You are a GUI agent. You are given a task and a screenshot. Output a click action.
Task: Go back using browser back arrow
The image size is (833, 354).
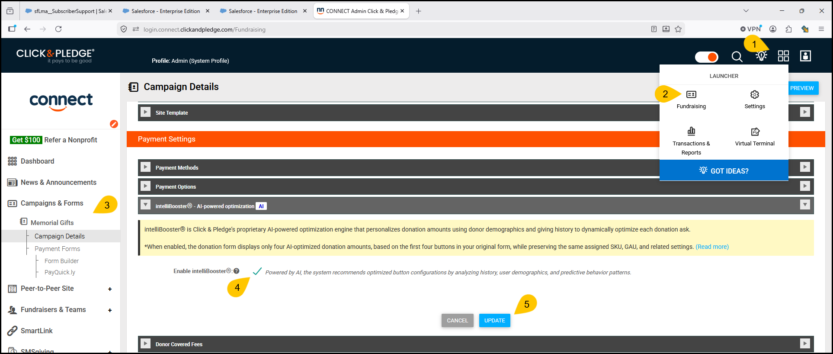[x=27, y=29]
